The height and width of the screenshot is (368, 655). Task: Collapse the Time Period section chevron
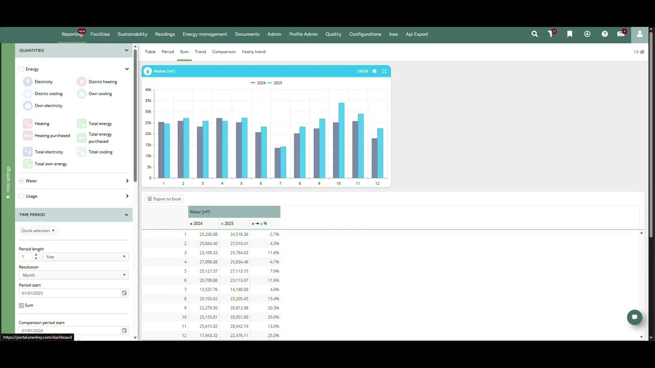[x=126, y=215]
